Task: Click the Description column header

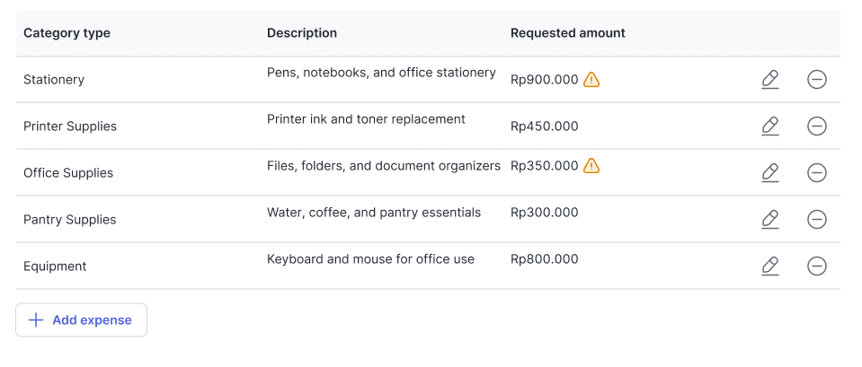Action: tap(302, 33)
